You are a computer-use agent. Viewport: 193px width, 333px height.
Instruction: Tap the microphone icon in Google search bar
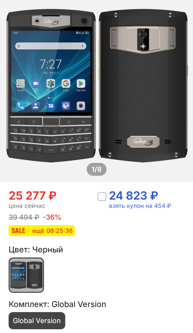(x=82, y=46)
